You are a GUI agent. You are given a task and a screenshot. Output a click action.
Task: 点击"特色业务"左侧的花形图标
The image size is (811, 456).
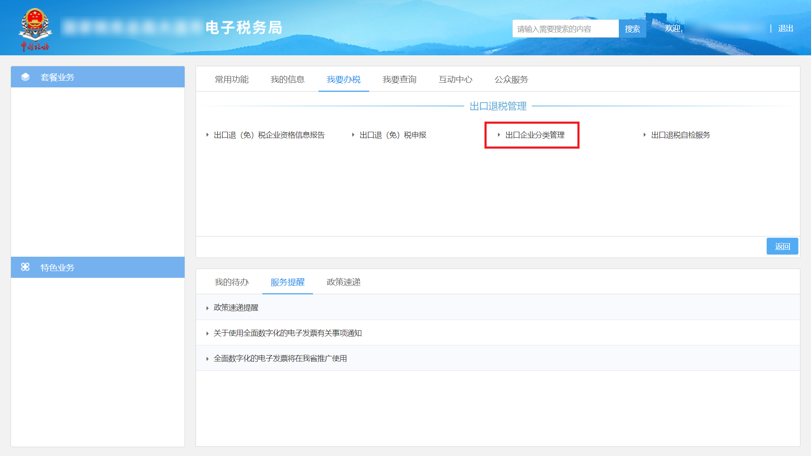25,267
